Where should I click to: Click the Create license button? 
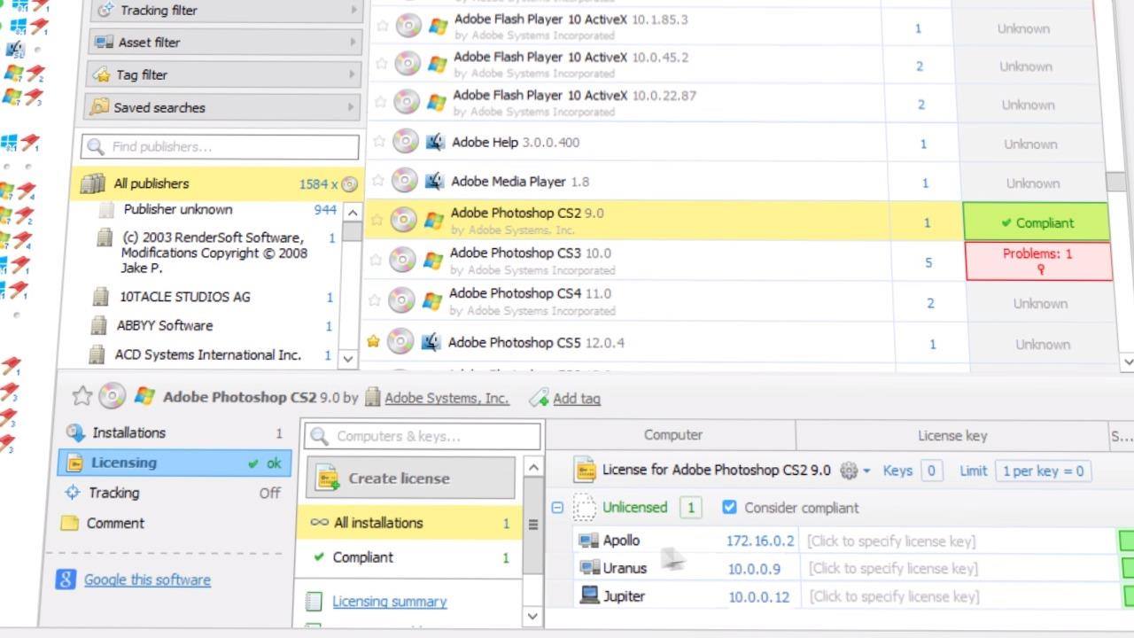[x=410, y=478]
